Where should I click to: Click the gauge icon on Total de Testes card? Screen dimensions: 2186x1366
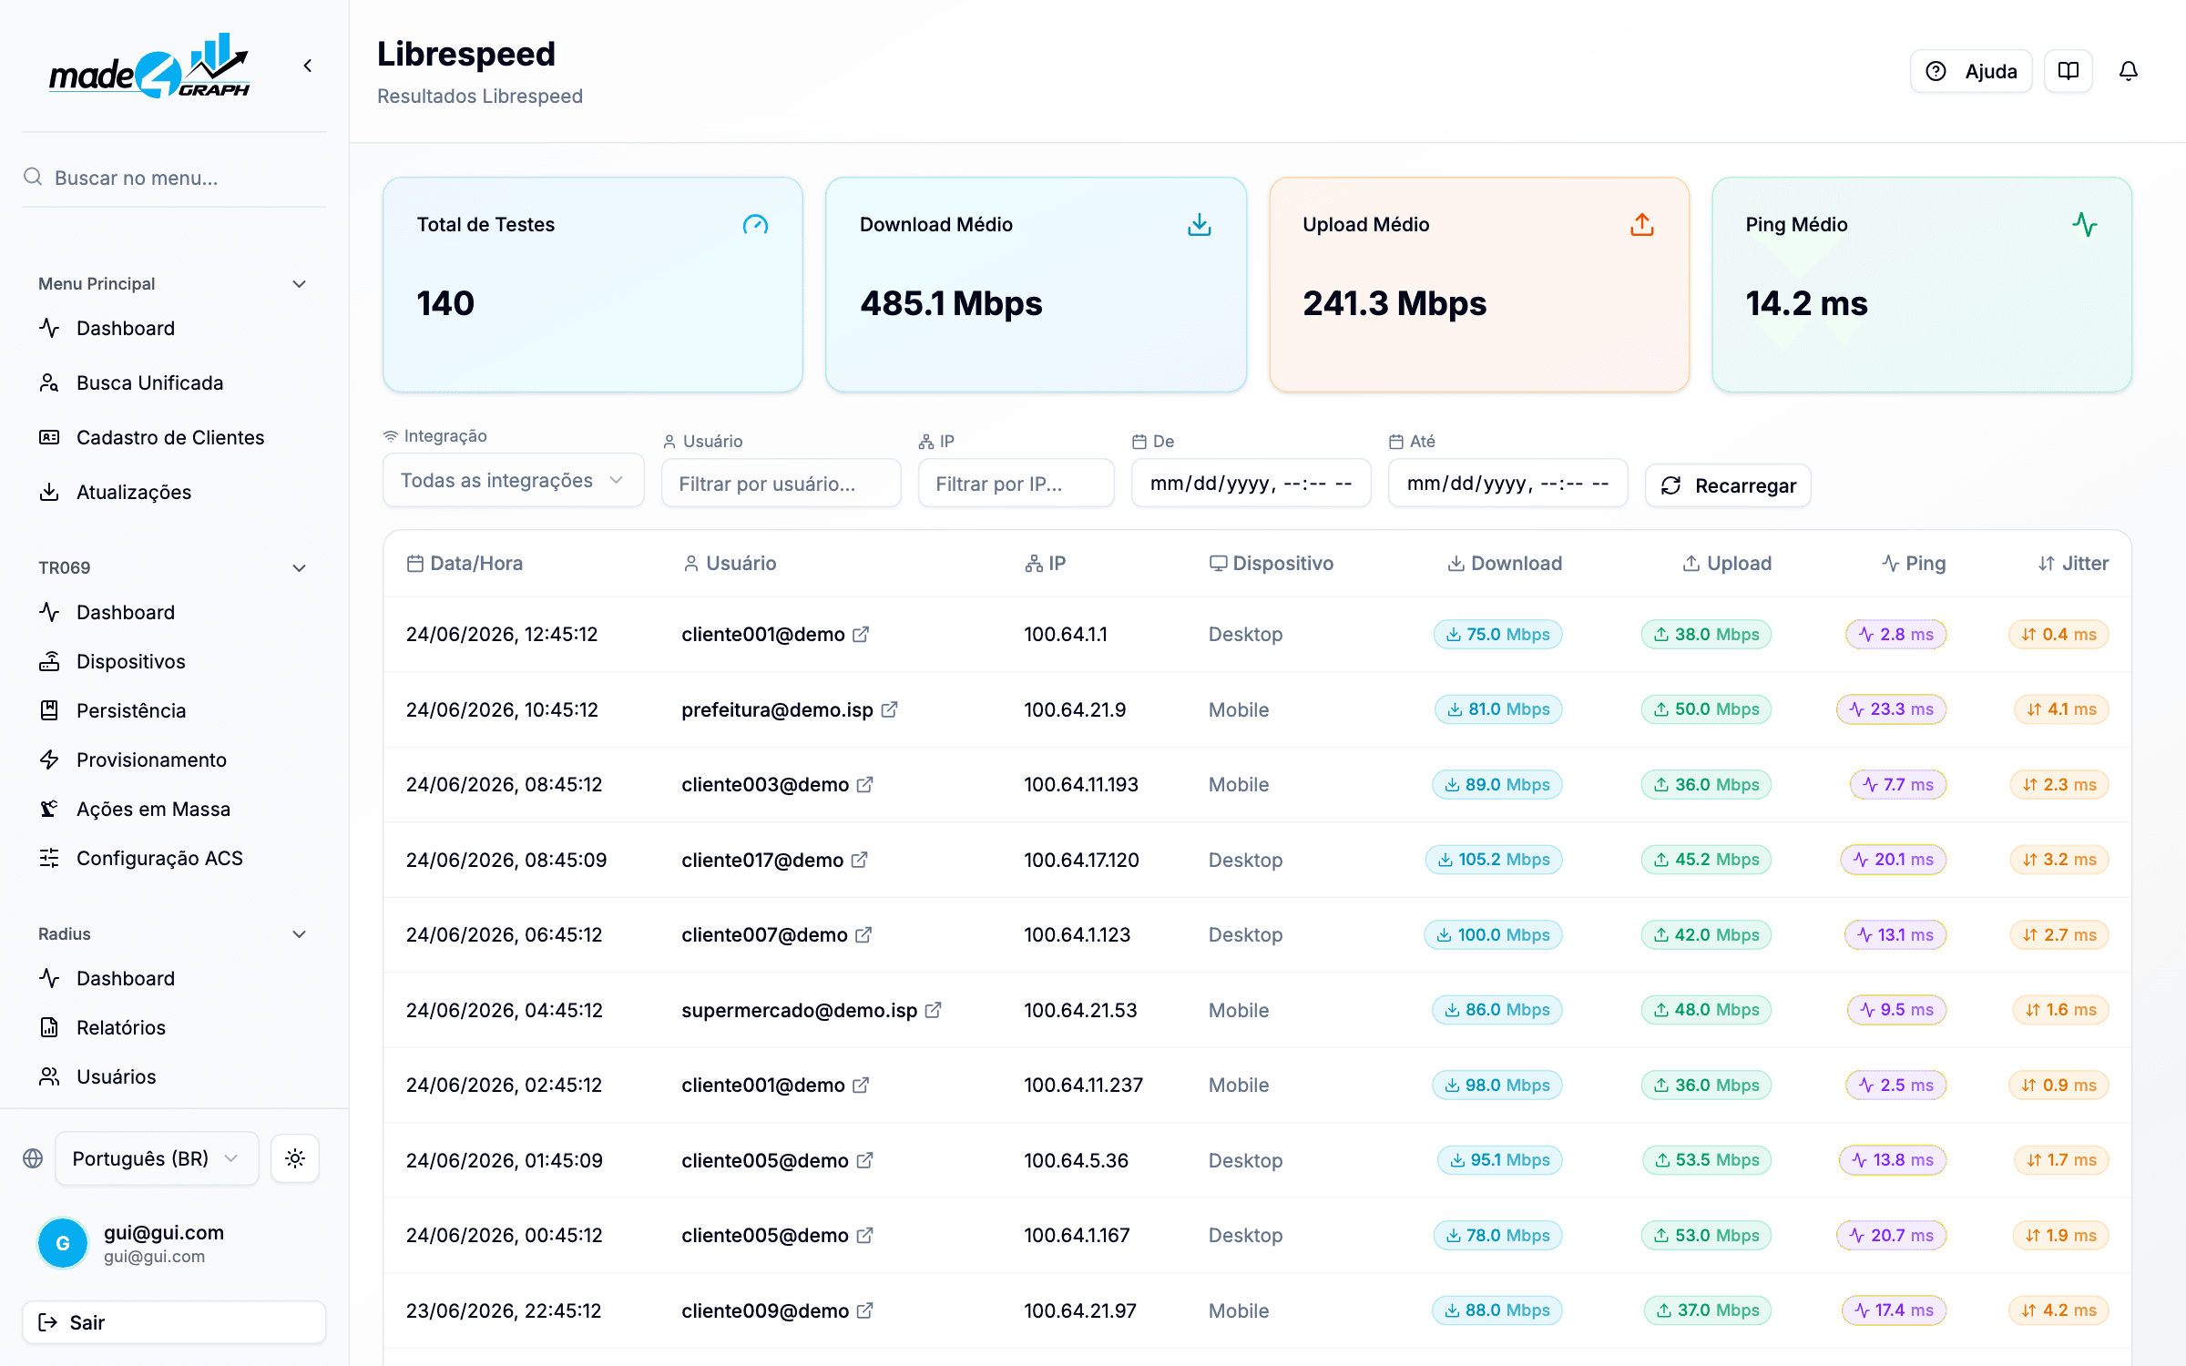[755, 225]
